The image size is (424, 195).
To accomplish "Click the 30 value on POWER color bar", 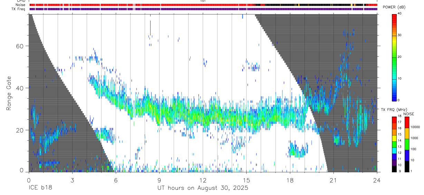I will (x=400, y=35).
